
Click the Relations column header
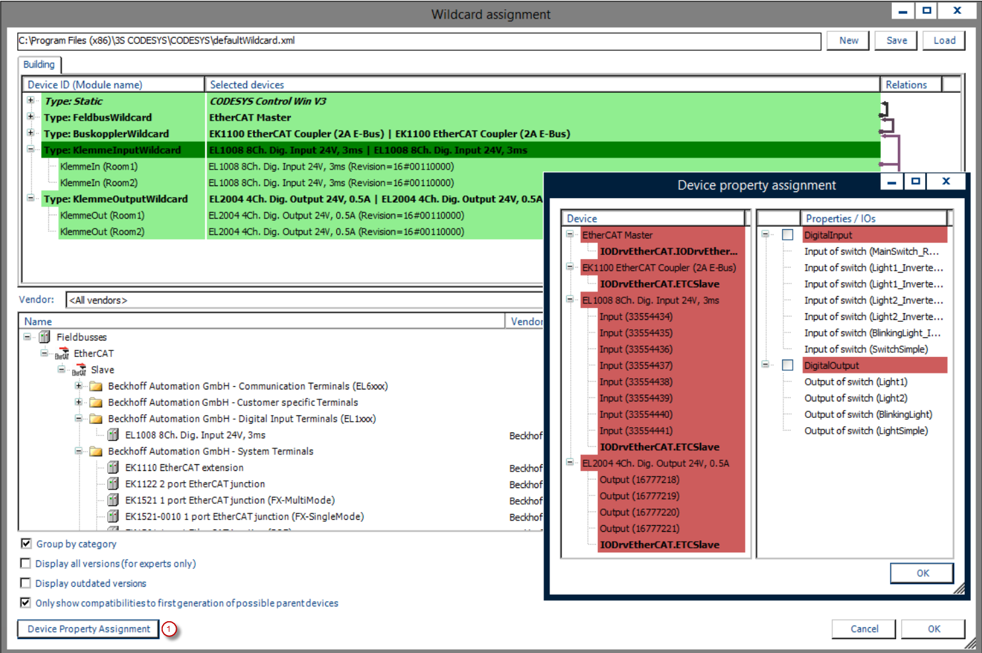906,85
